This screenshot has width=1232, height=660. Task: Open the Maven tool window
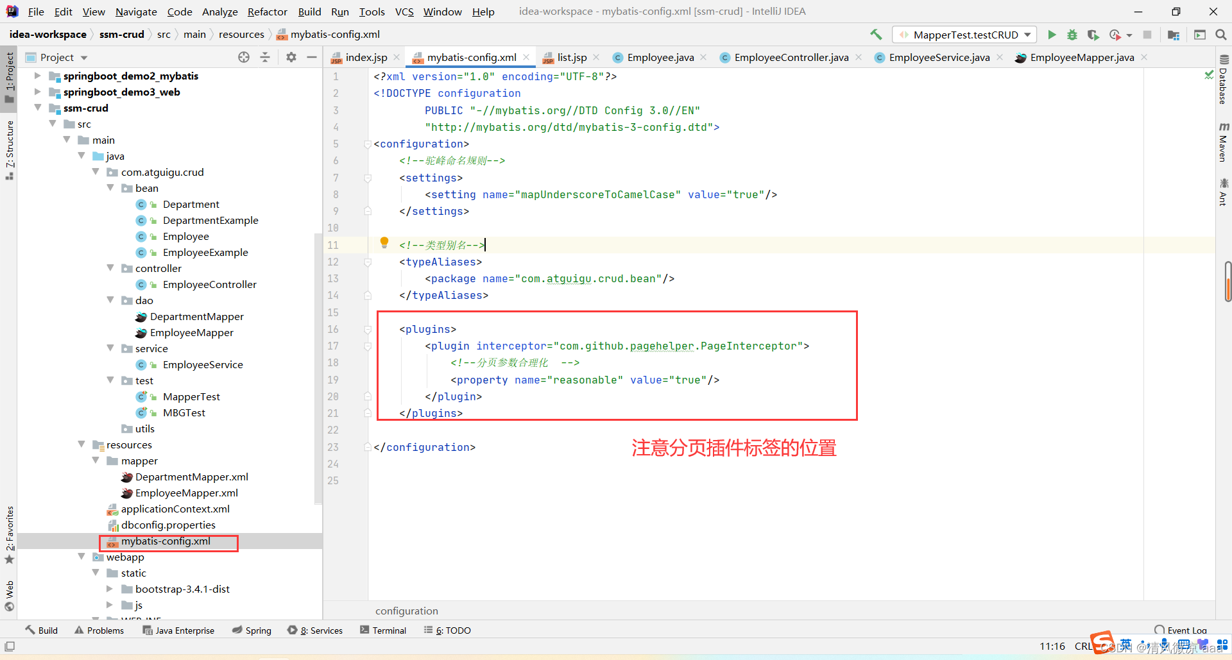1224,142
